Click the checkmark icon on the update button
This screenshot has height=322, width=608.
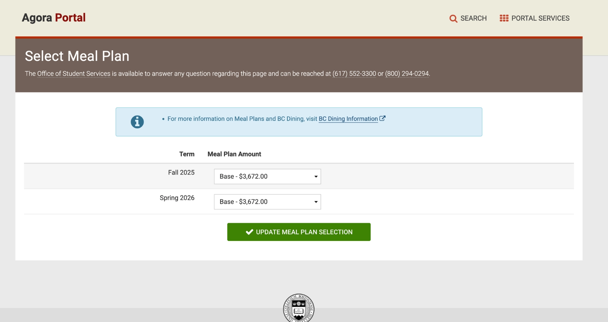click(x=249, y=232)
